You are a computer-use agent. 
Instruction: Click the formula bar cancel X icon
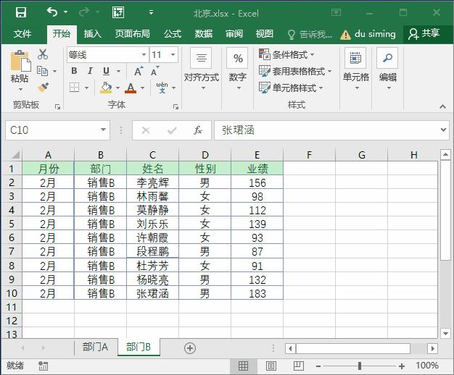tap(146, 131)
